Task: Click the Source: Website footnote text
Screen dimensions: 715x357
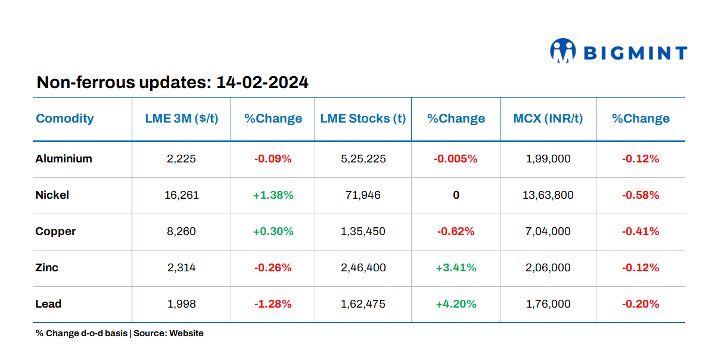Action: coord(169,333)
